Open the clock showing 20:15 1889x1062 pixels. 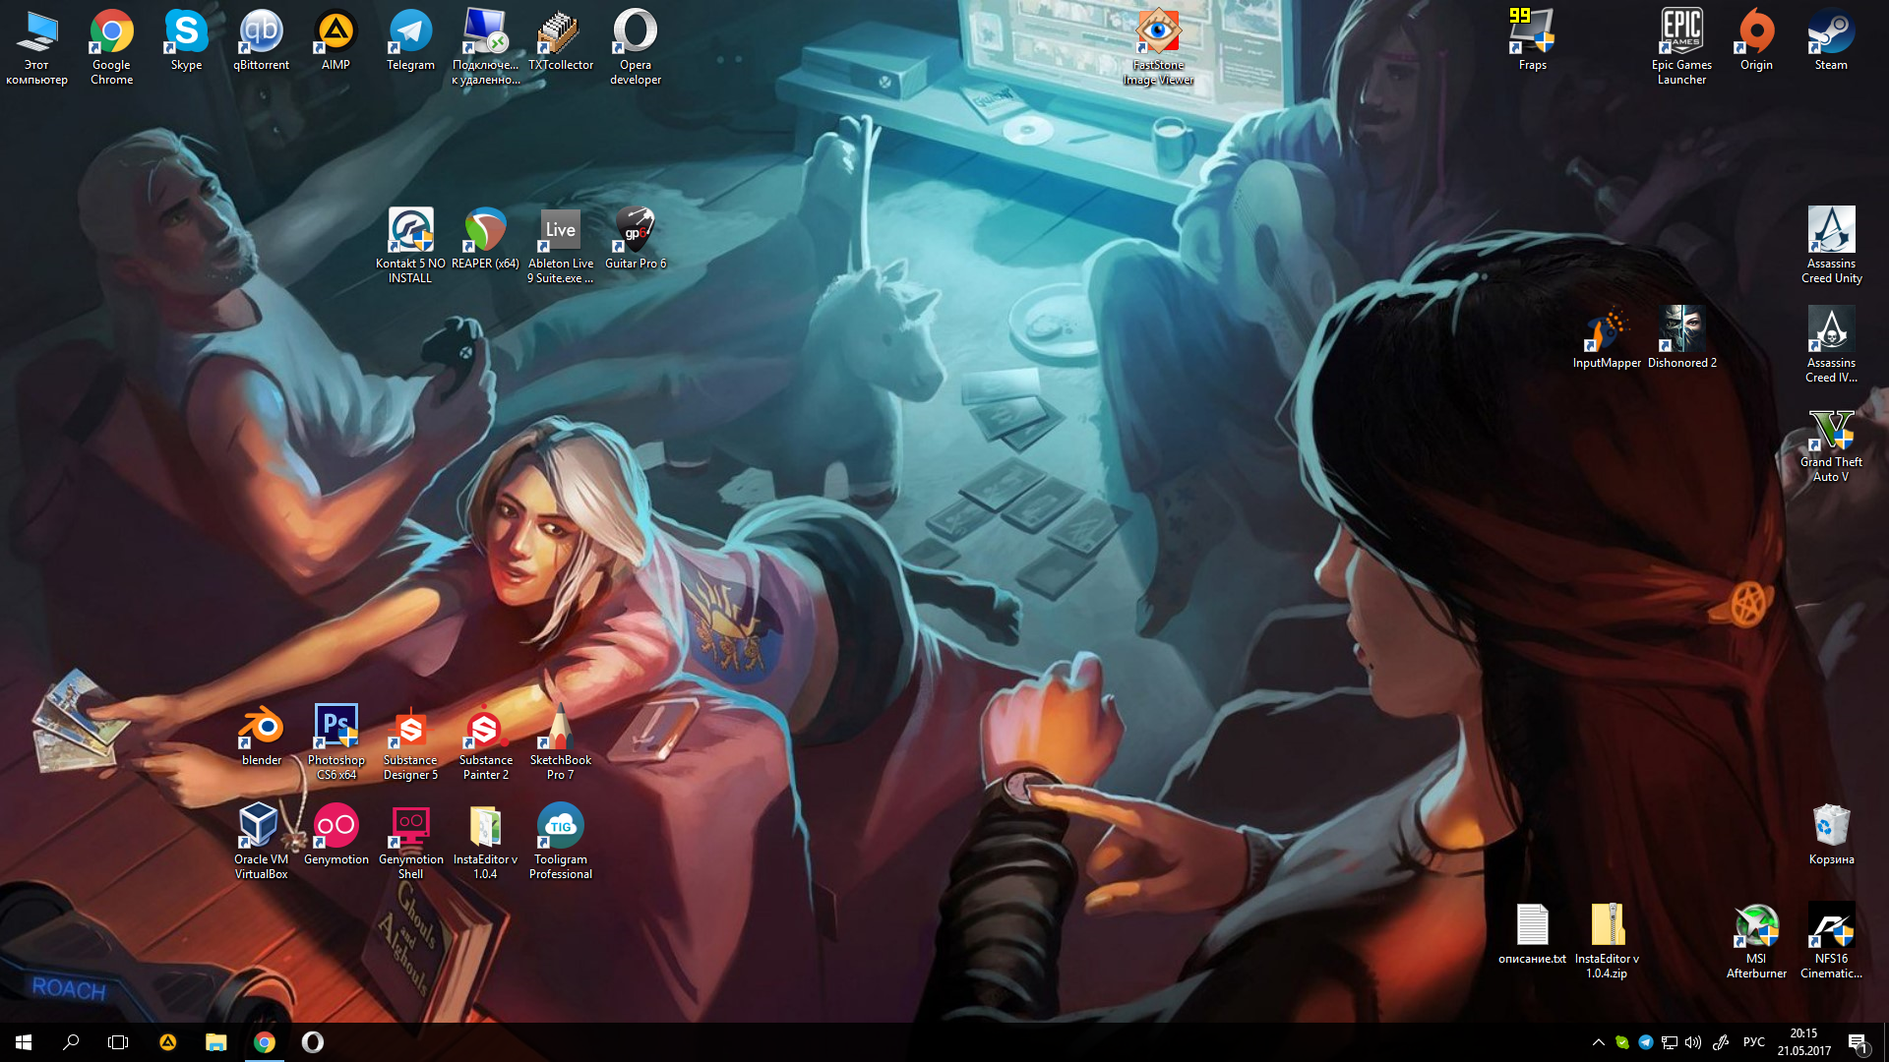1804,1042
